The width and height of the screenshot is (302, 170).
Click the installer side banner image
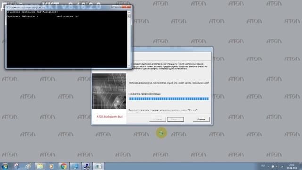pos(109,91)
